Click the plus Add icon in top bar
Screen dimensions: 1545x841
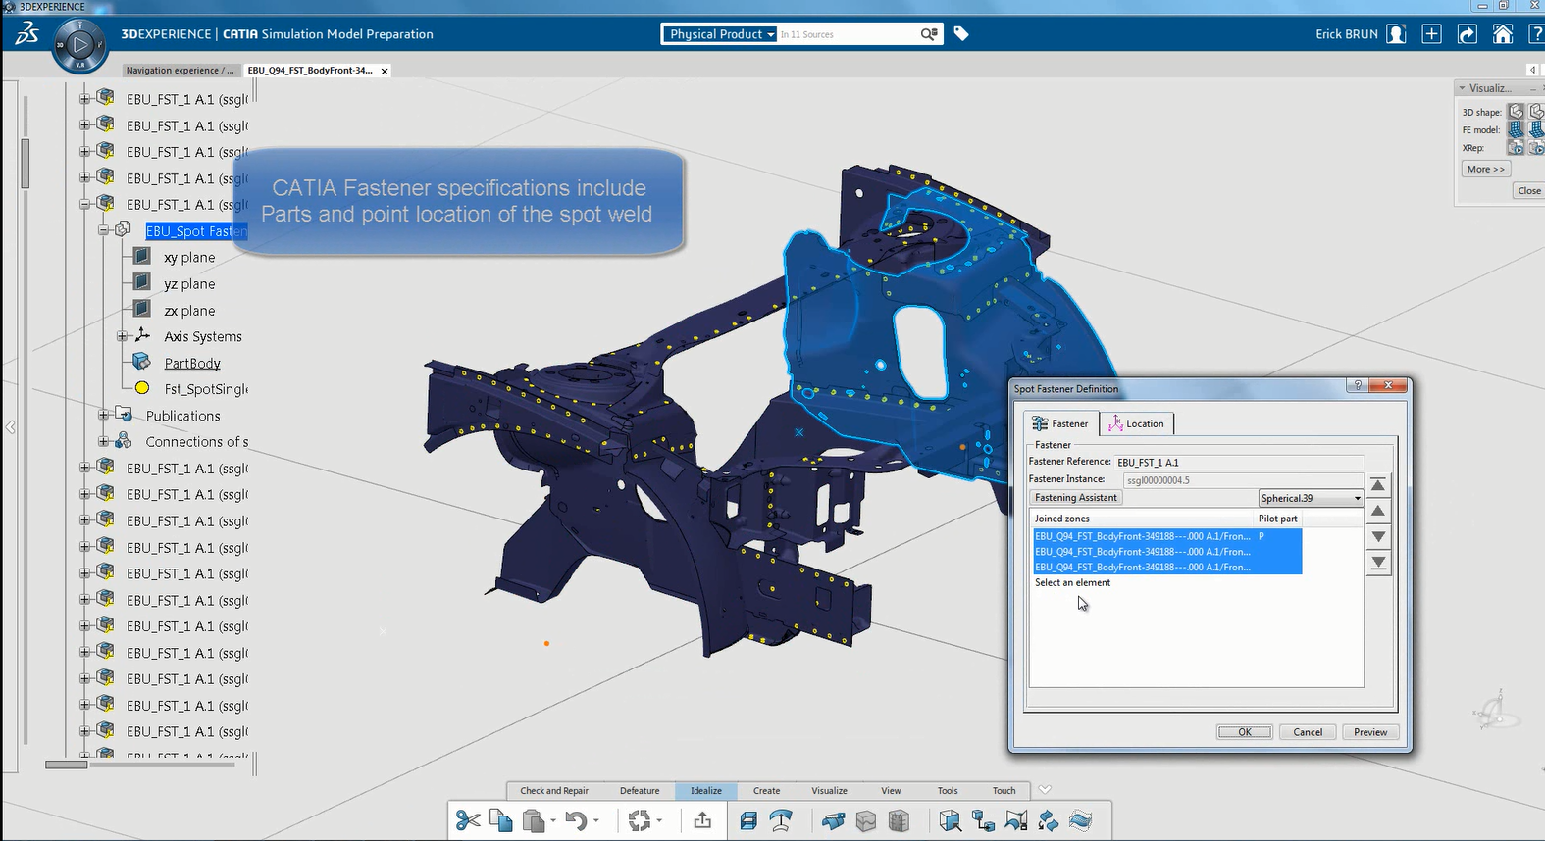point(1431,34)
